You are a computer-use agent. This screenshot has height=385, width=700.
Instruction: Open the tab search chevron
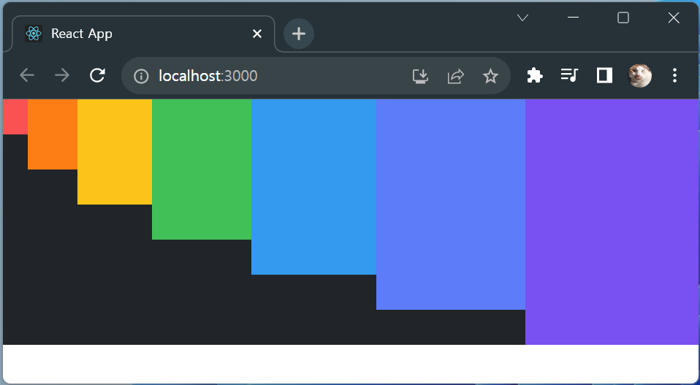pyautogui.click(x=522, y=18)
